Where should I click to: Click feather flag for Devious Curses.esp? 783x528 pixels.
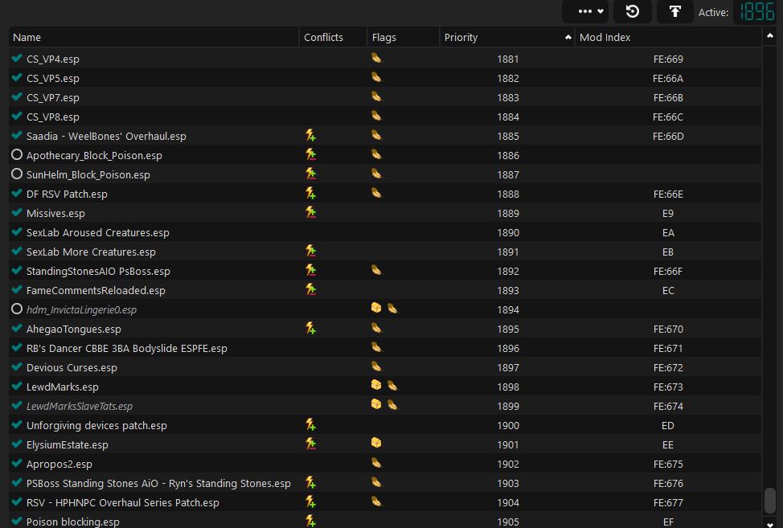(376, 366)
